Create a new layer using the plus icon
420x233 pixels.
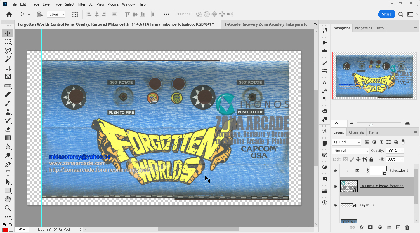[398, 227]
